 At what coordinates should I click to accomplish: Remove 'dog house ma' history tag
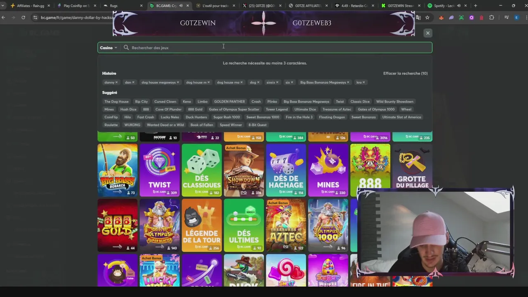(241, 82)
